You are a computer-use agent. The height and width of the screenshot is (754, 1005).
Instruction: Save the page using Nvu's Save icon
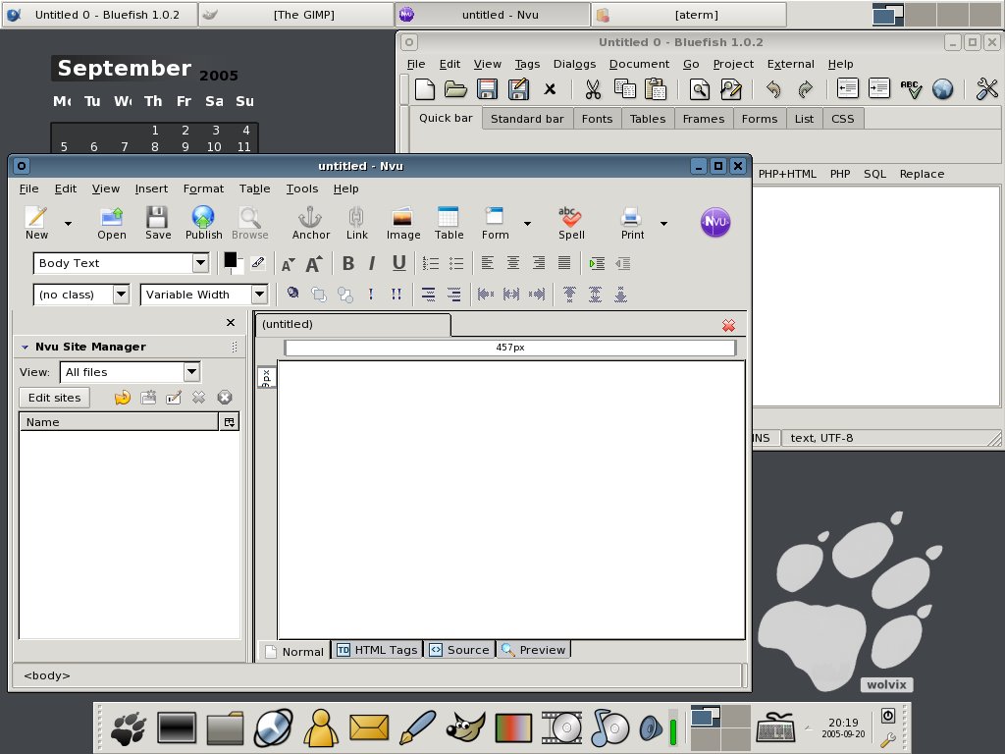[158, 223]
